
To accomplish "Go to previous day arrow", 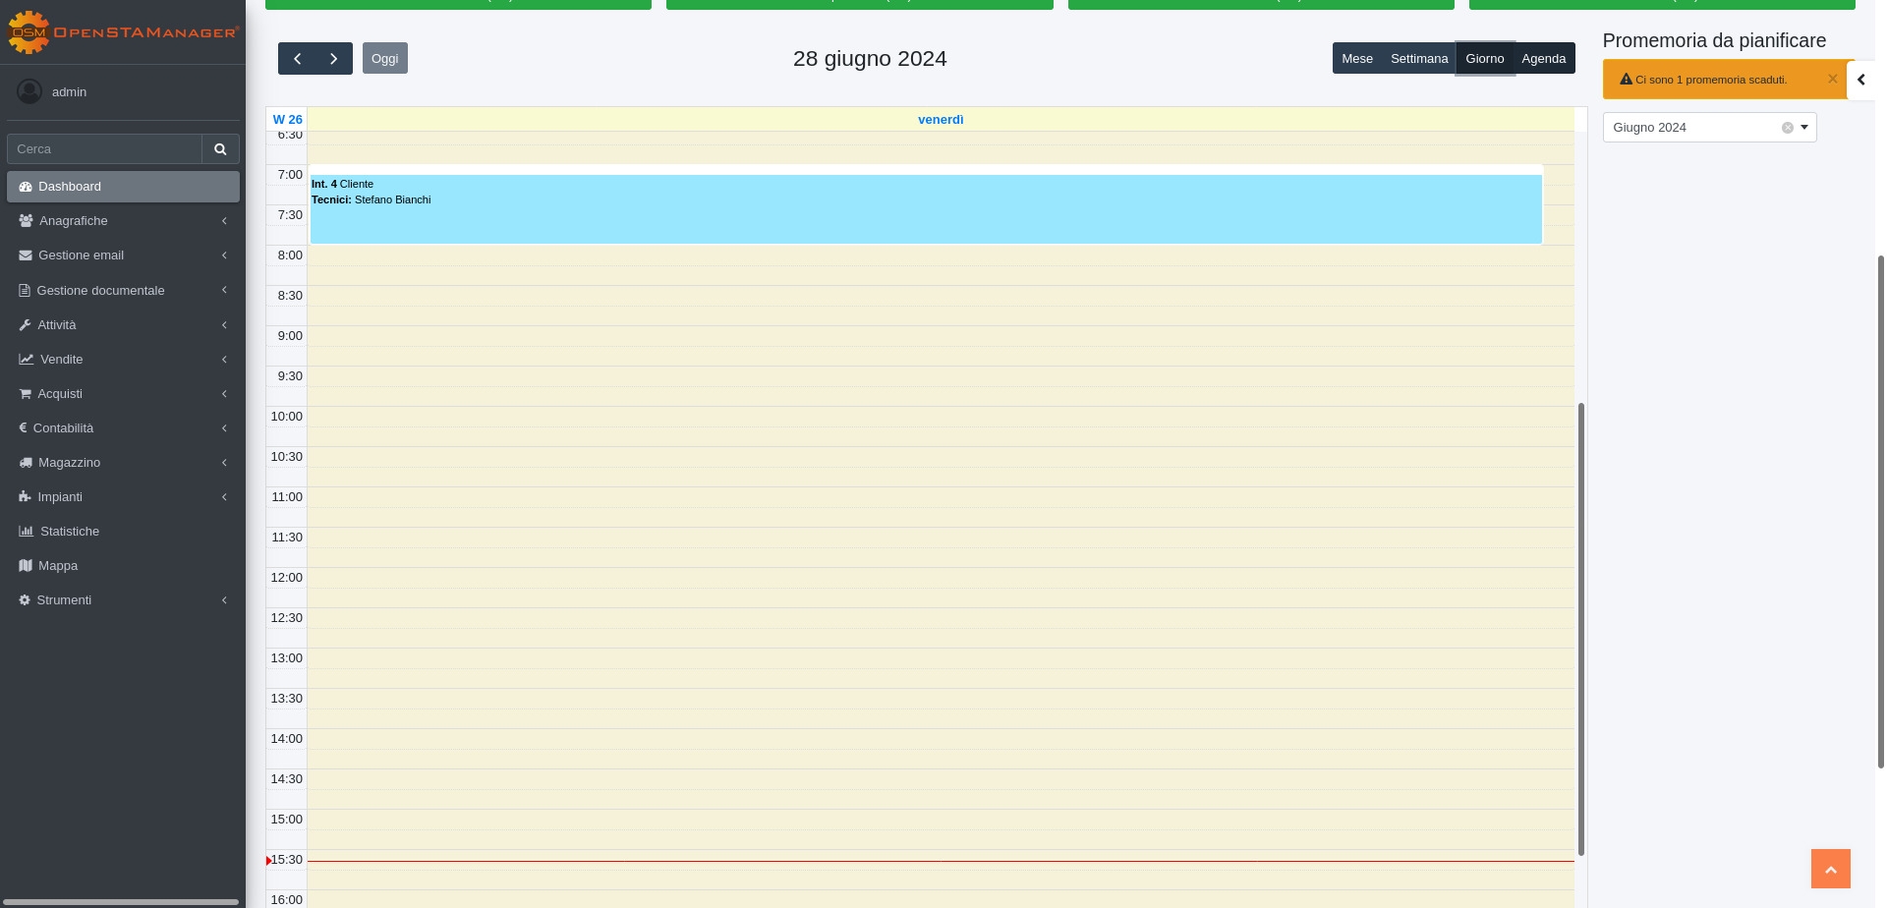I will (297, 59).
